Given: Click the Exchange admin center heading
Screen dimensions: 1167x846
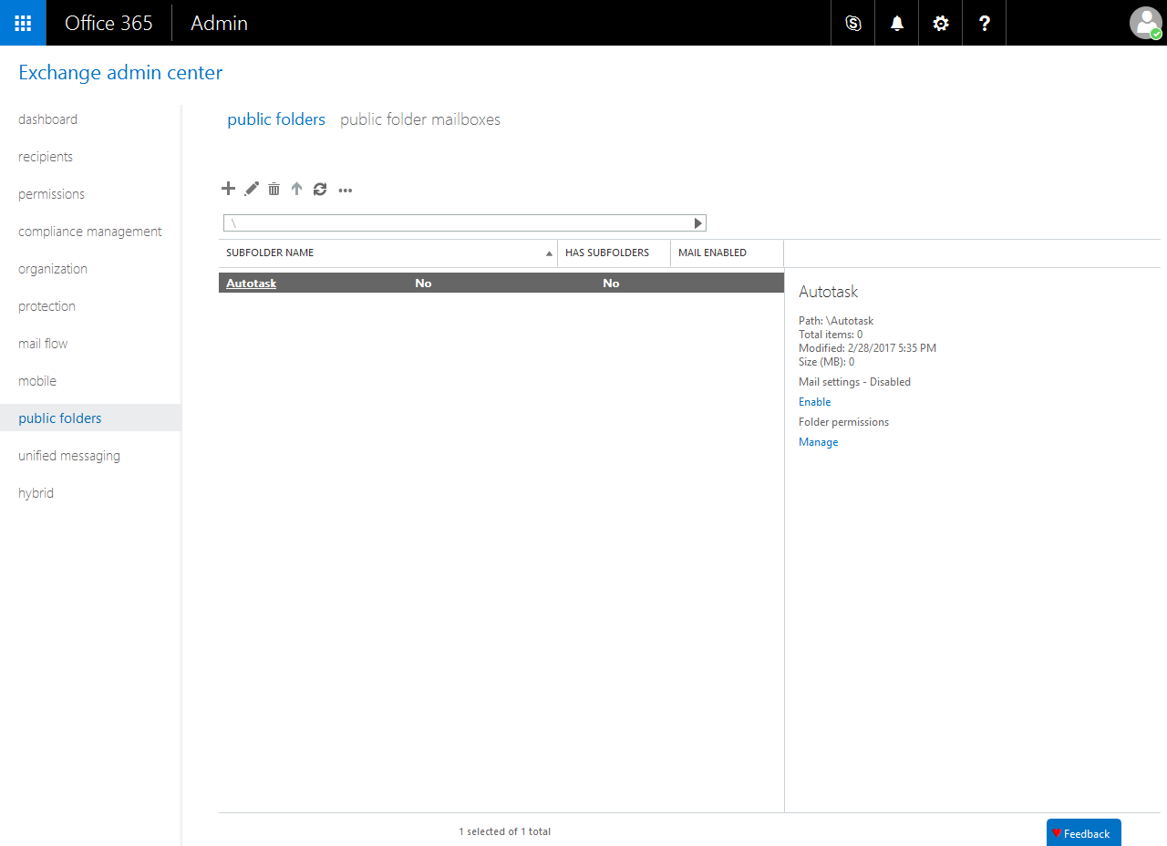Looking at the screenshot, I should [x=120, y=72].
